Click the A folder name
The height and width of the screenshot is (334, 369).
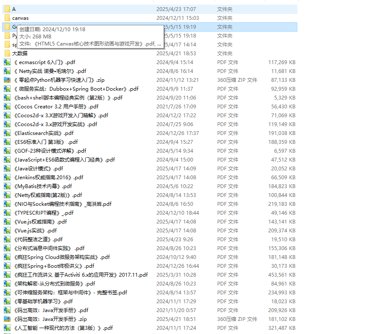(14, 9)
